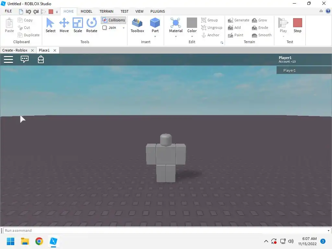
Task: Open the in-game backpack
Action: click(41, 60)
